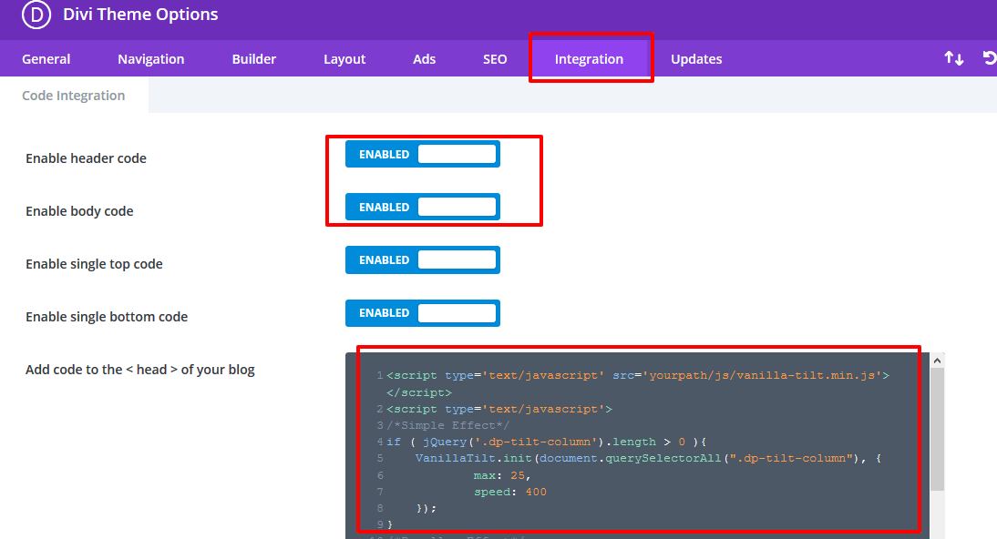Toggle Enable body code switch
Screen dimensions: 997x539
423,208
